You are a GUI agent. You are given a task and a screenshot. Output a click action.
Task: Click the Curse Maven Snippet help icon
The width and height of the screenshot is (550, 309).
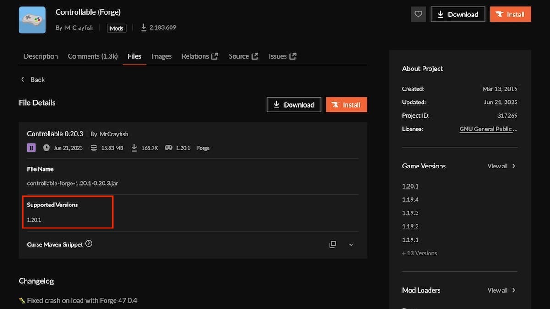pyautogui.click(x=89, y=244)
